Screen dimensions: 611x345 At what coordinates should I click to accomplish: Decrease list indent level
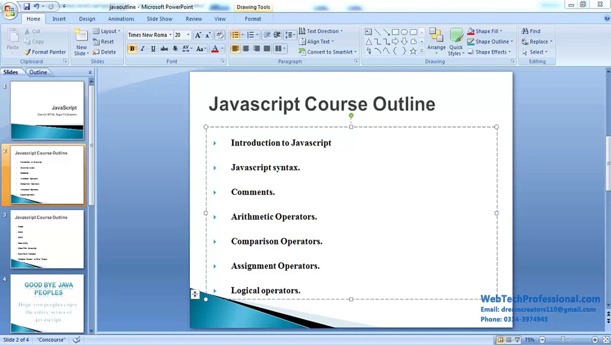tap(267, 35)
